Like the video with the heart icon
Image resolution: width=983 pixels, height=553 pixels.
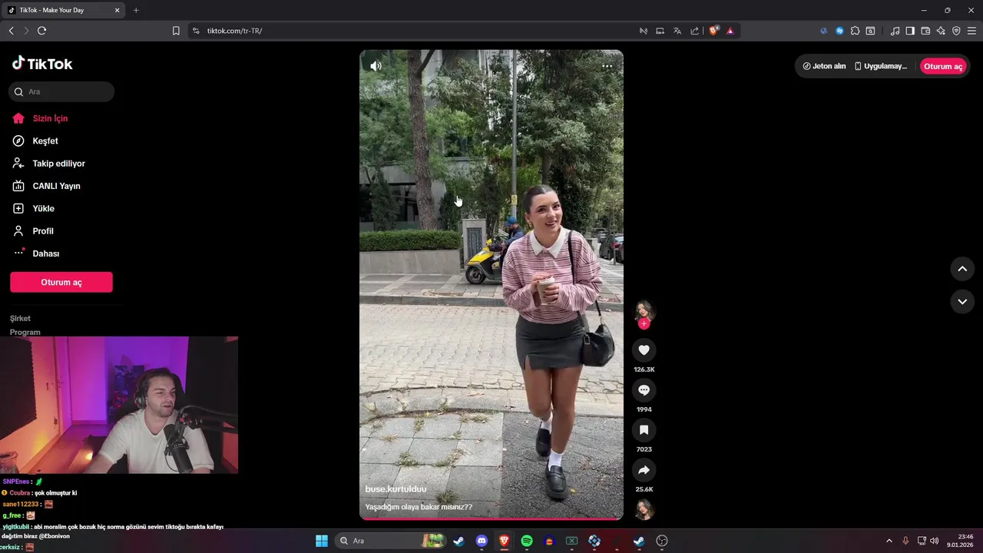(644, 350)
